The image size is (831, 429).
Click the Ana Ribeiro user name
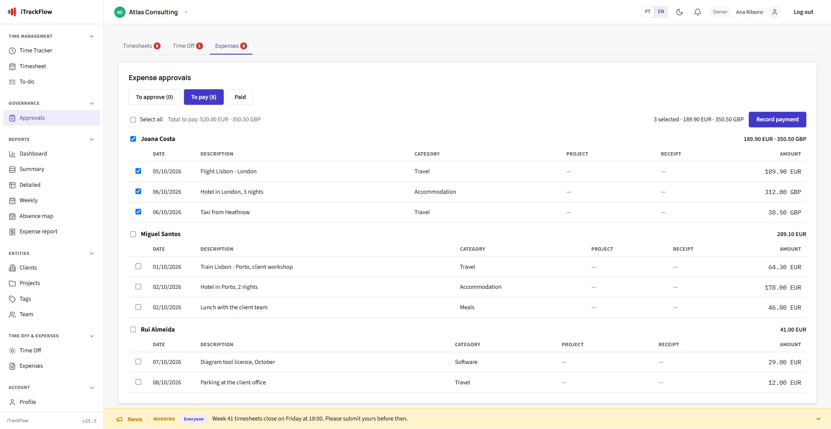click(749, 12)
